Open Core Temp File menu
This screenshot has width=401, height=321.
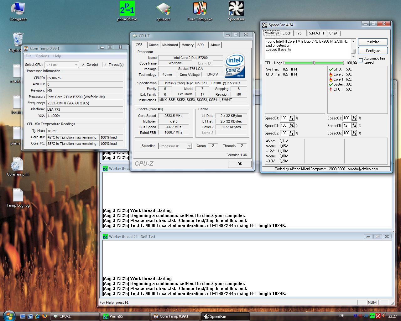29,56
